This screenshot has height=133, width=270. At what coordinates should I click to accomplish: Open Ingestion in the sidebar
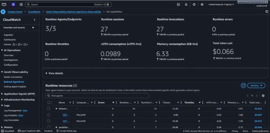point(8,35)
